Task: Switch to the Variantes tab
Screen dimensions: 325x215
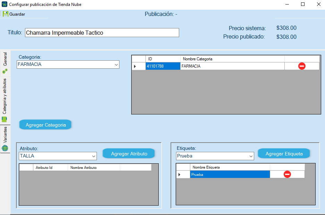Action: click(x=5, y=139)
